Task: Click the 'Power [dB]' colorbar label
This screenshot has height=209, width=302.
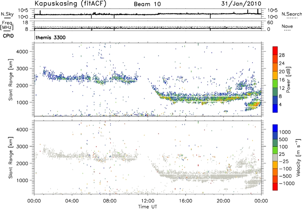Action: [x=288, y=80]
